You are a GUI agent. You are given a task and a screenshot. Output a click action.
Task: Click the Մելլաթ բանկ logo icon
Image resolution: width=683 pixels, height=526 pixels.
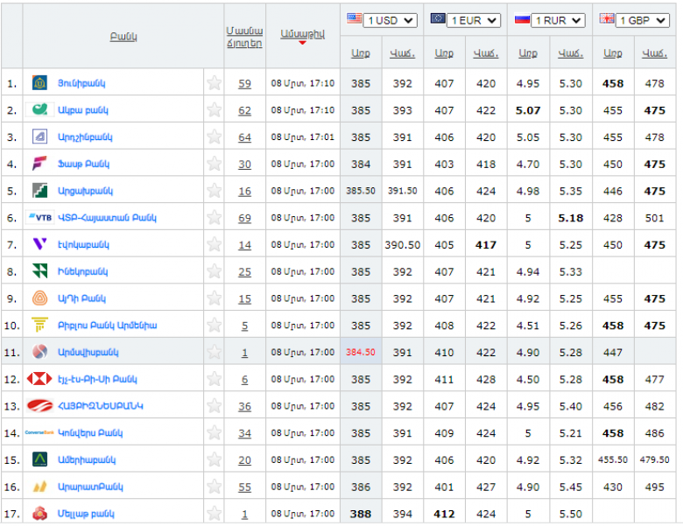click(x=39, y=514)
